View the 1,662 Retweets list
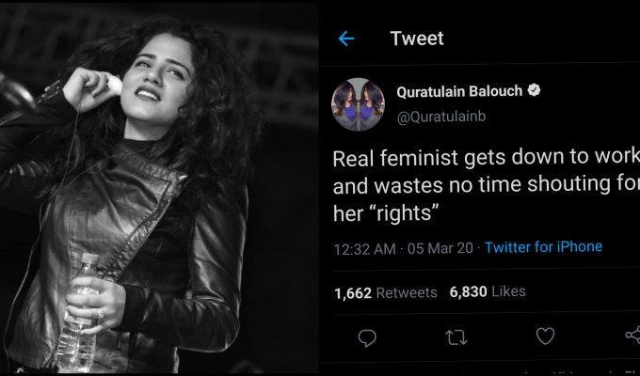 pos(386,292)
